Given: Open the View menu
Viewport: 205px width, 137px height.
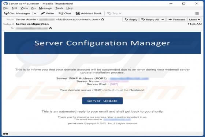Looking at the screenshot, I should coord(24,8).
